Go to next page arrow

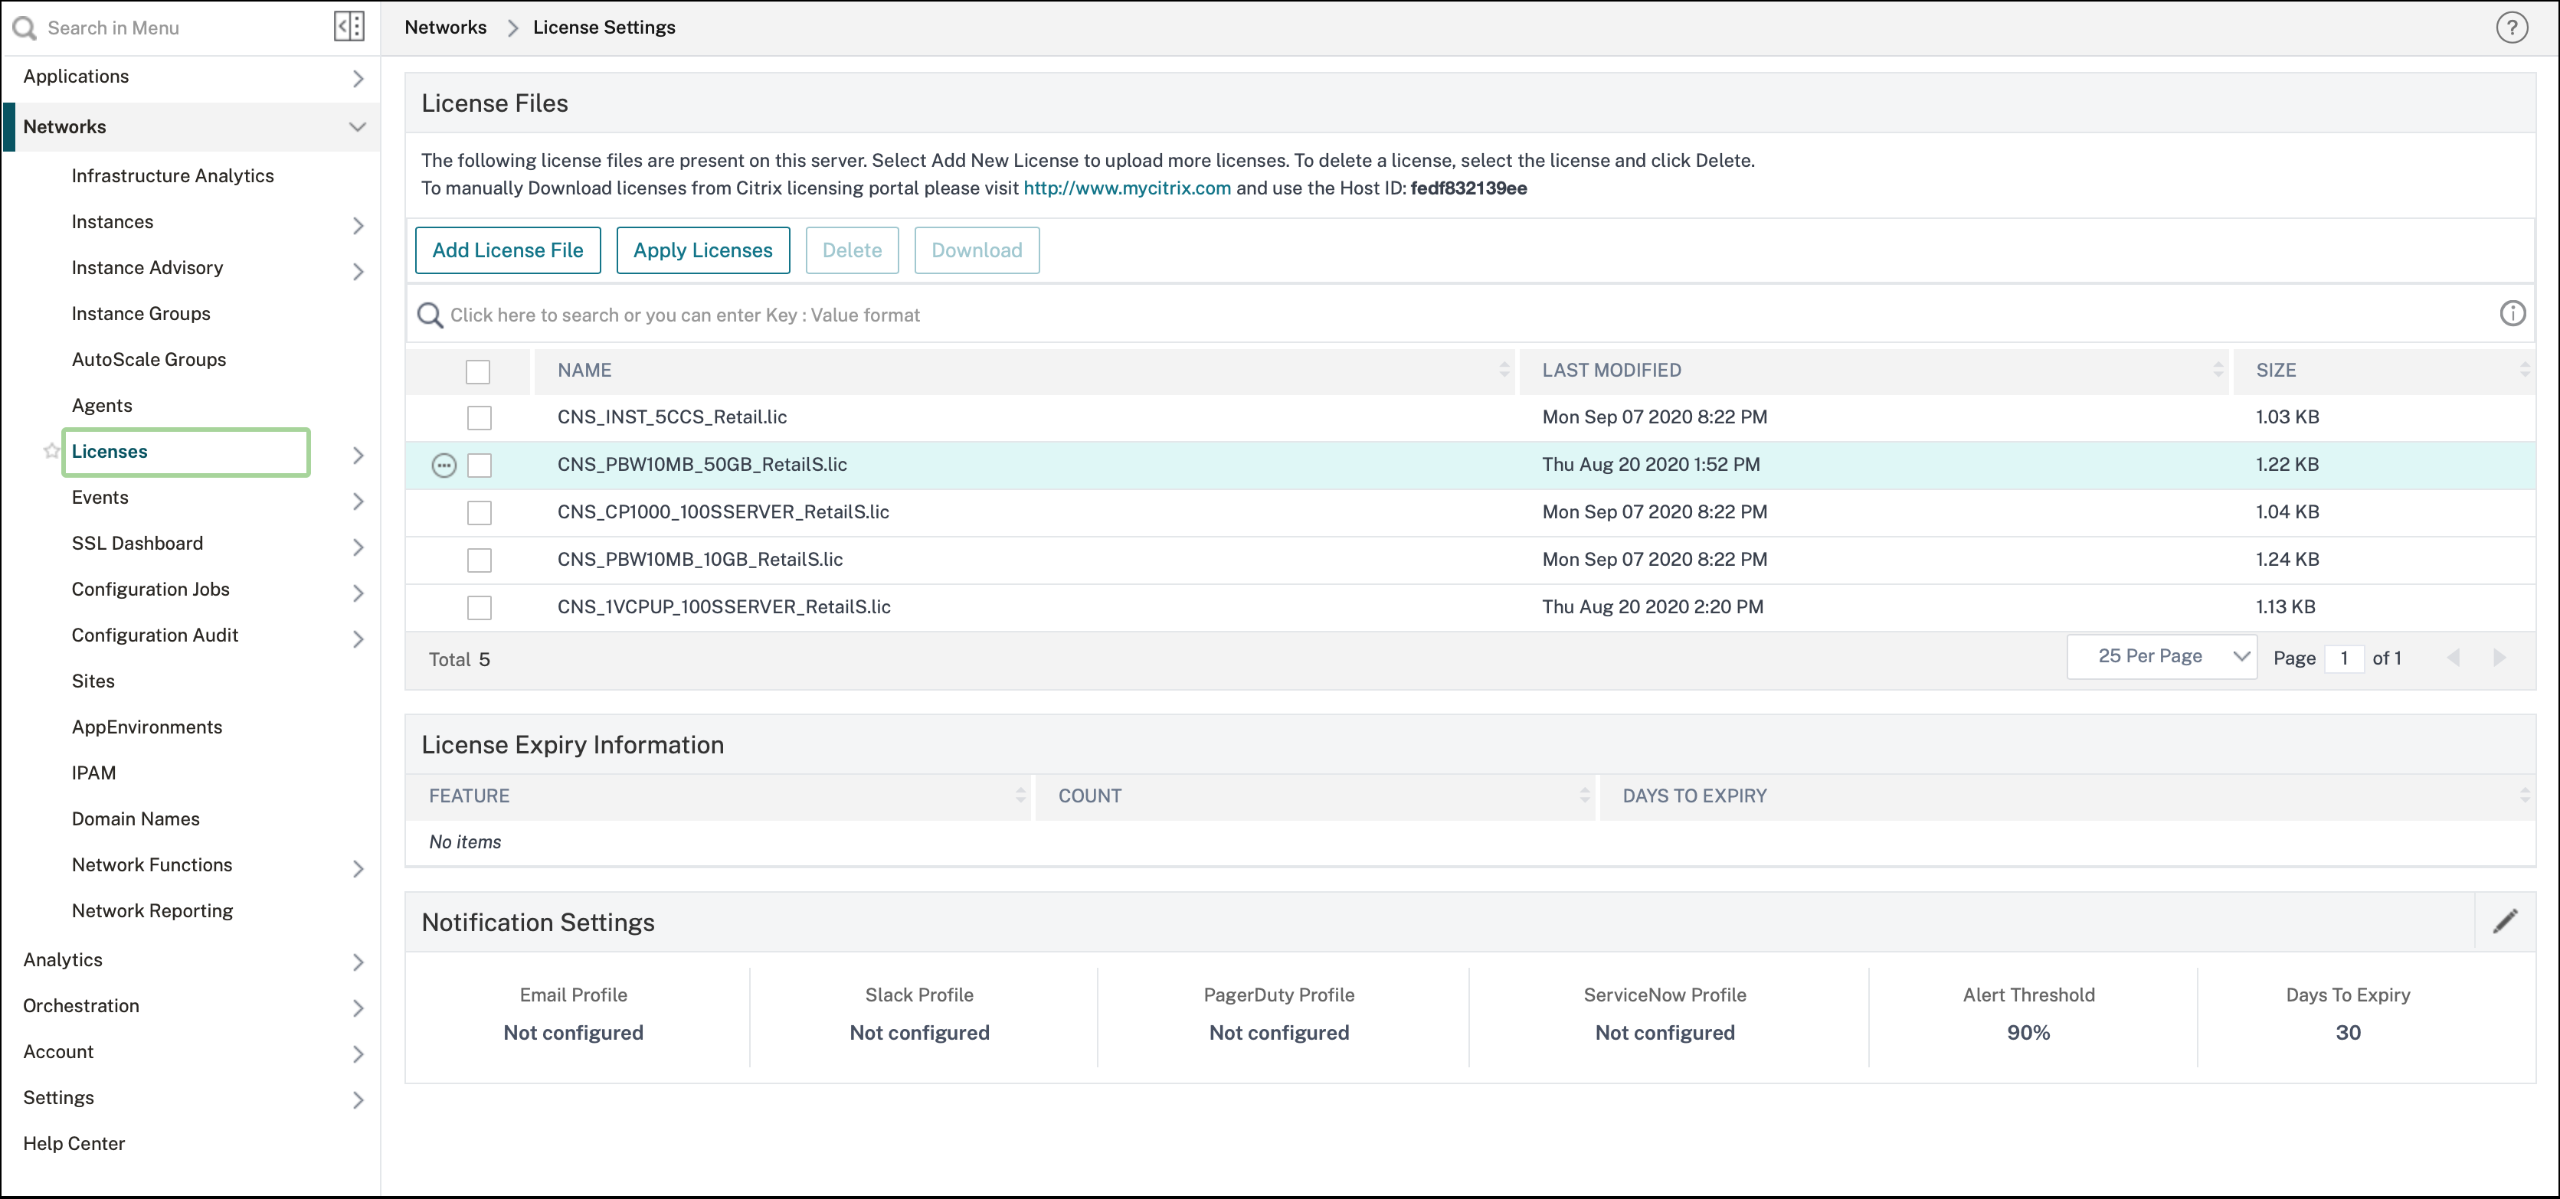2499,658
